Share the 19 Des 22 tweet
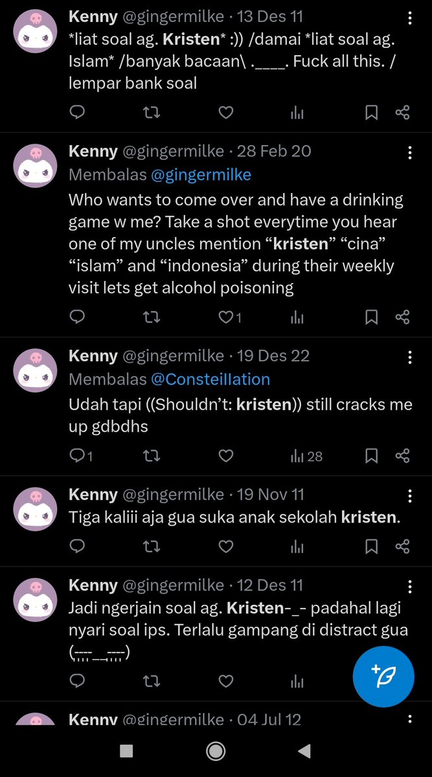432x777 pixels. coord(402,456)
